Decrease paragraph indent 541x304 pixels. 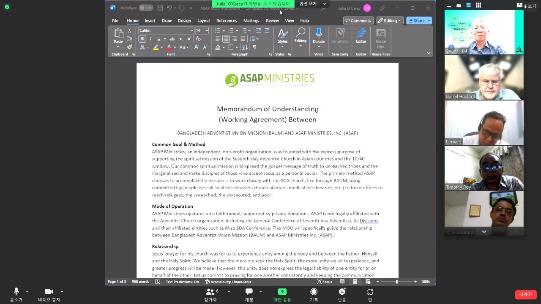click(x=259, y=30)
